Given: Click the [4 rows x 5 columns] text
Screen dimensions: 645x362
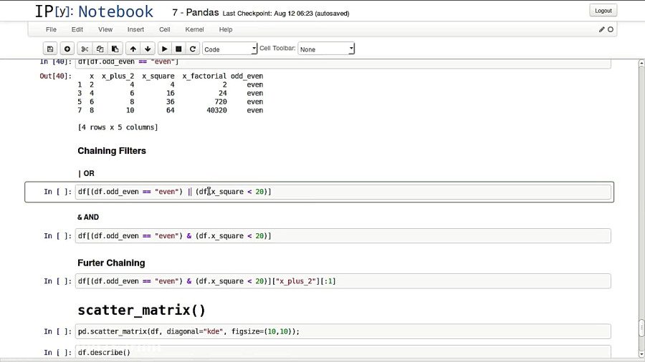Looking at the screenshot, I should (118, 127).
